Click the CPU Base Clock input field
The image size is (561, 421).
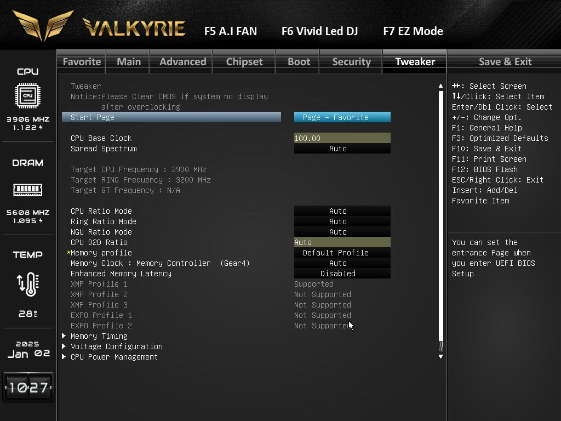pos(342,138)
